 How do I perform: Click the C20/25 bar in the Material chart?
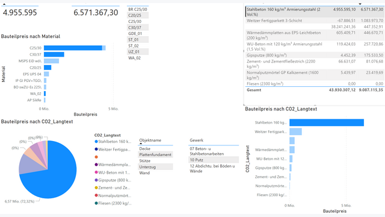click(x=48, y=68)
